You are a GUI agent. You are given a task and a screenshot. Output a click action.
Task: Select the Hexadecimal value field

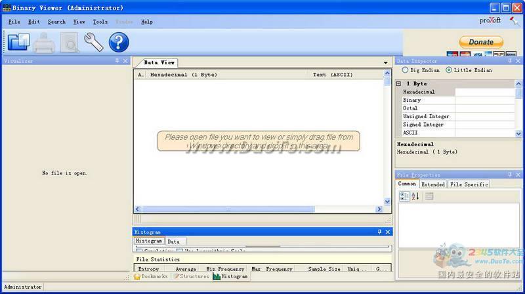click(x=485, y=93)
